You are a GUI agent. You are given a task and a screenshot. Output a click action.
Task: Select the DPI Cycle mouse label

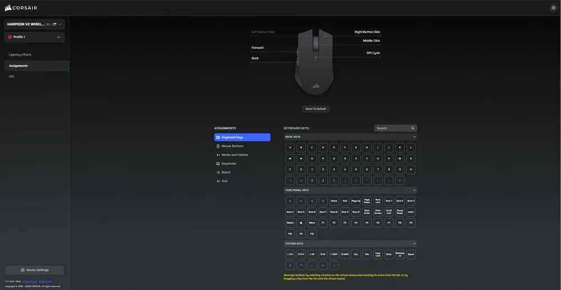[x=373, y=53]
